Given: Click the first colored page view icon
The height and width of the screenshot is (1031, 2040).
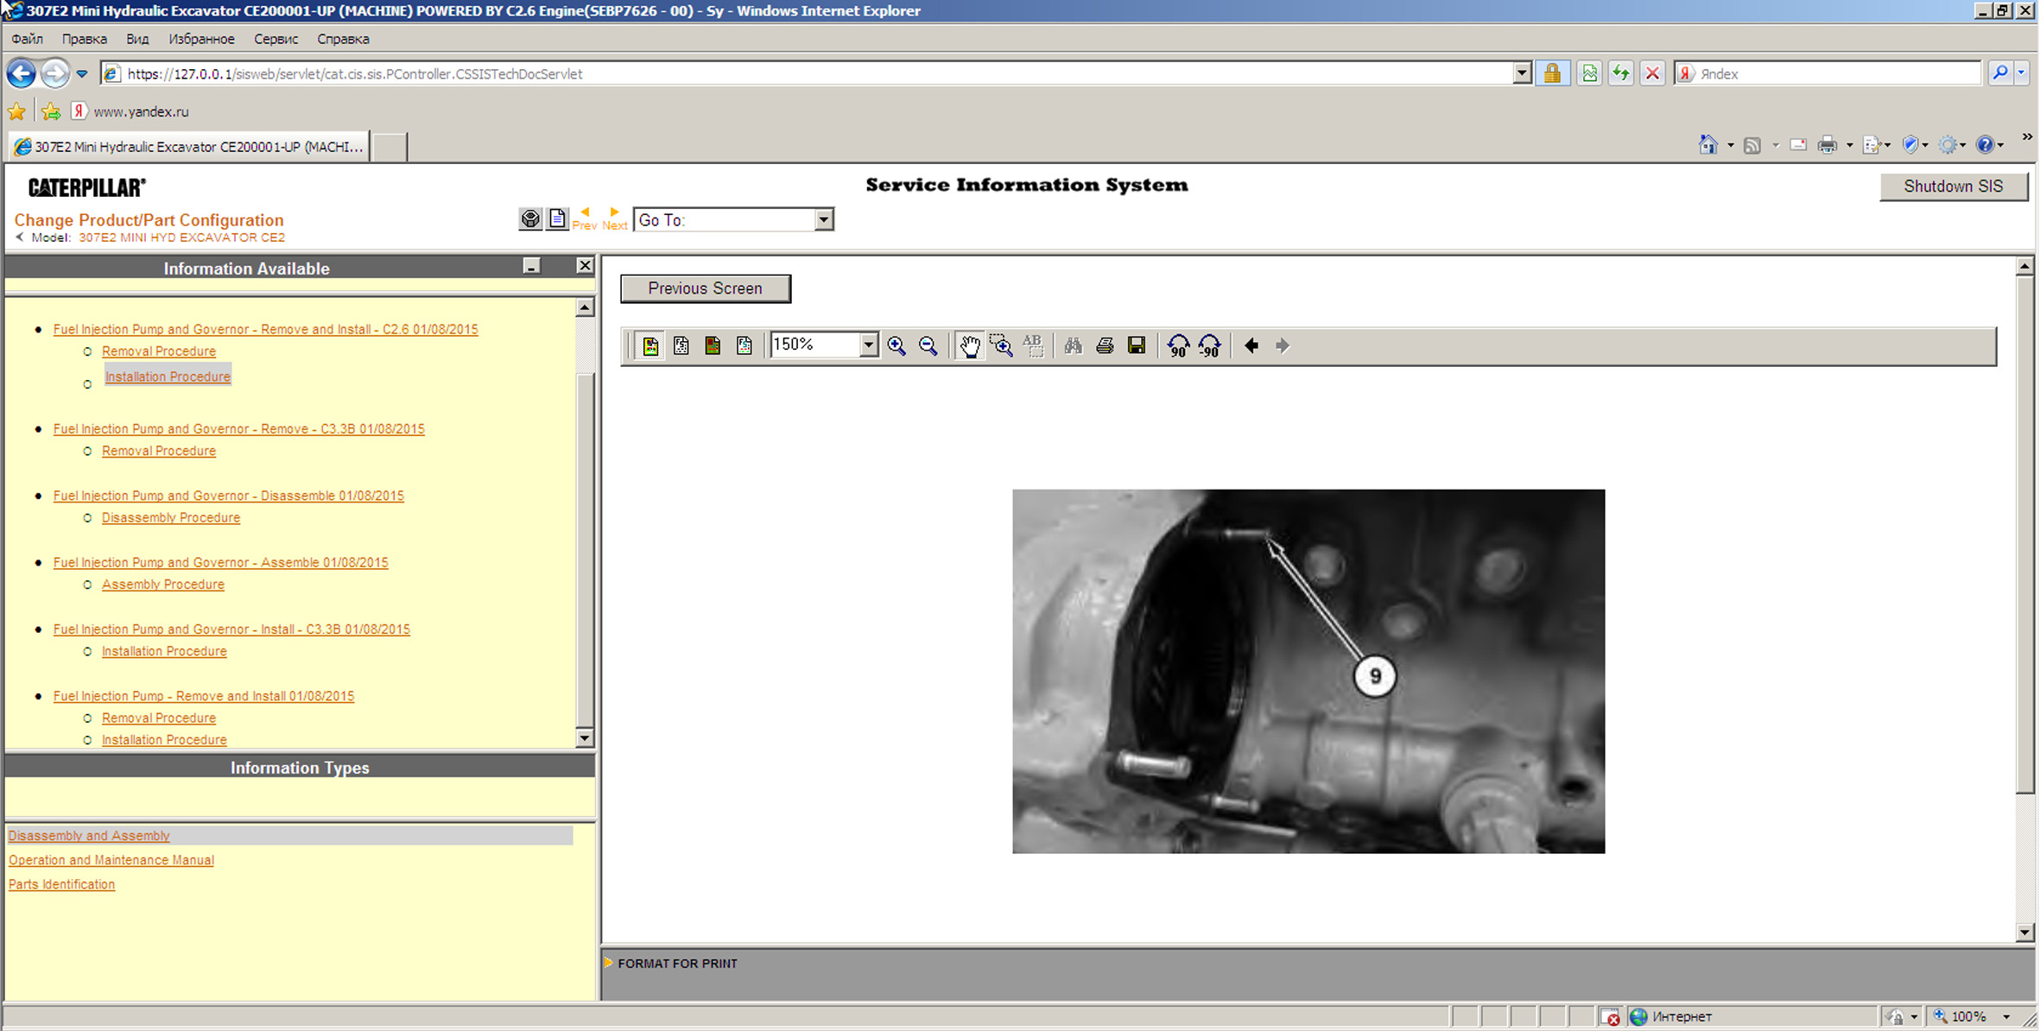Looking at the screenshot, I should pyautogui.click(x=650, y=345).
